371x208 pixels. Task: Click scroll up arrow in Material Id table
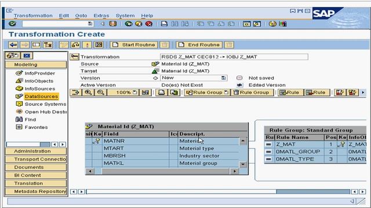coord(243,141)
